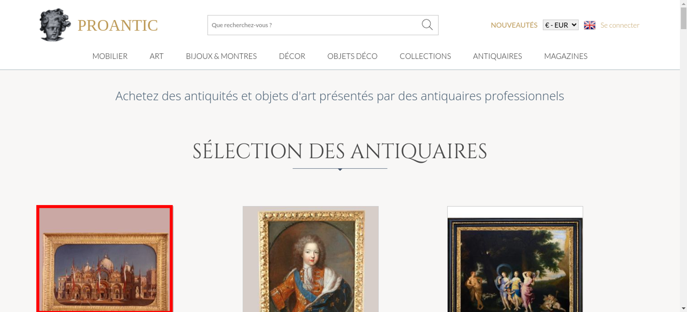Open the portrait of young nobleman thumbnail
The image size is (687, 312).
[311, 259]
